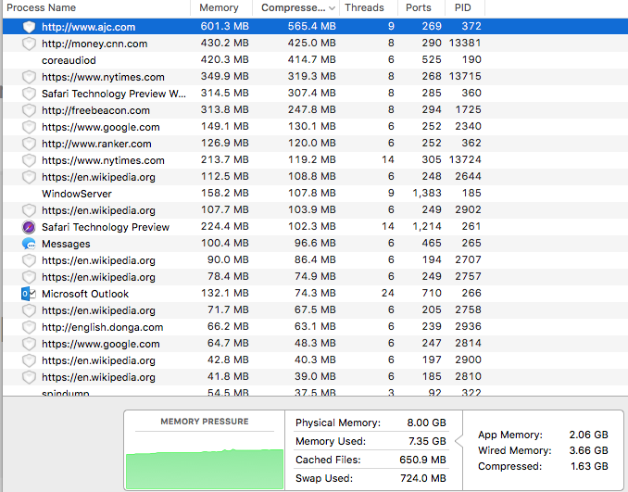
Task: Click the Wired Memory 3.66 GB entry
Action: (543, 450)
